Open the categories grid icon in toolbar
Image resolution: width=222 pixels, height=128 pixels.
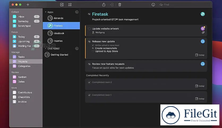(70, 5)
